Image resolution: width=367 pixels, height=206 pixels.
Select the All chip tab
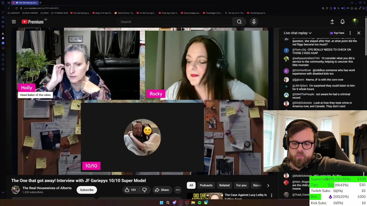click(191, 185)
